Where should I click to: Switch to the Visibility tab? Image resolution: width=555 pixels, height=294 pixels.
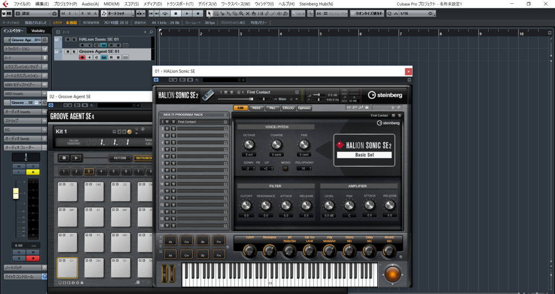click(38, 31)
